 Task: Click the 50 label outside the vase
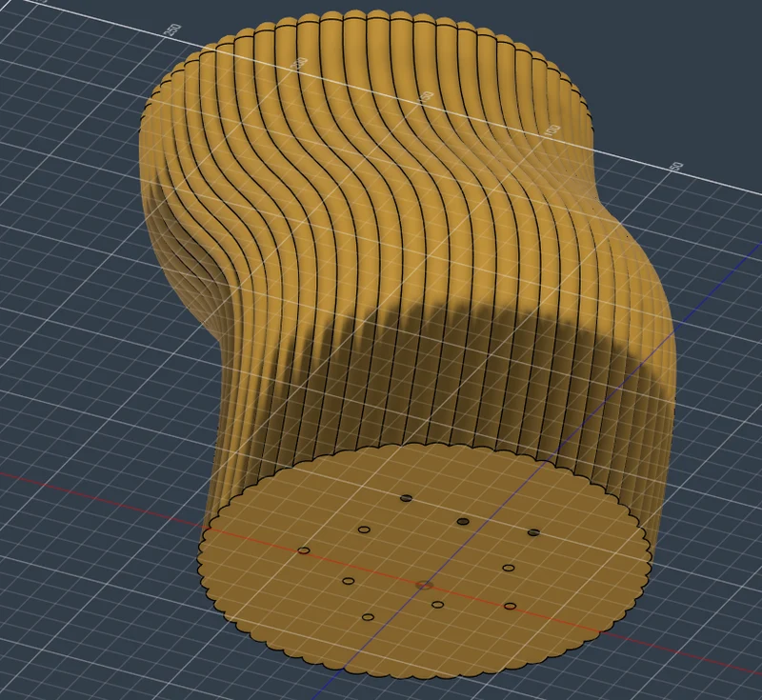[676, 167]
